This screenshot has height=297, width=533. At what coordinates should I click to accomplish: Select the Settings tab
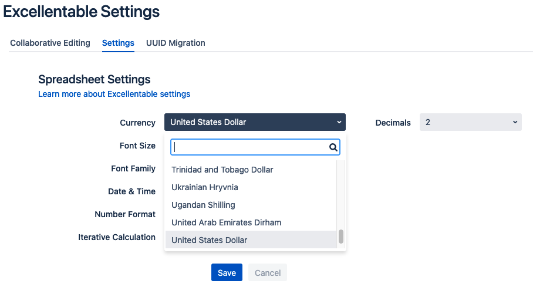[x=118, y=43]
